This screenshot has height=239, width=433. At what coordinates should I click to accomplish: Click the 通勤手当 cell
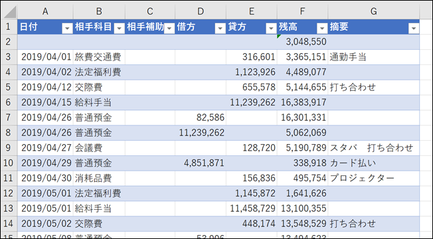pos(374,57)
